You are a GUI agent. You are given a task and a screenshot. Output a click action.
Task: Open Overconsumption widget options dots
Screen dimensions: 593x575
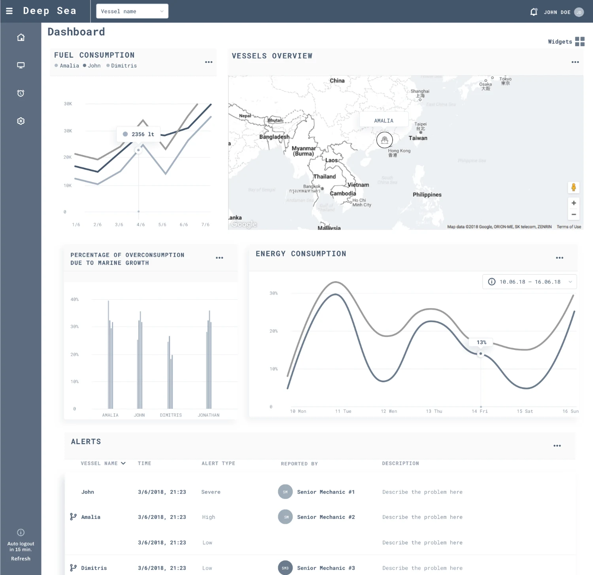[219, 258]
